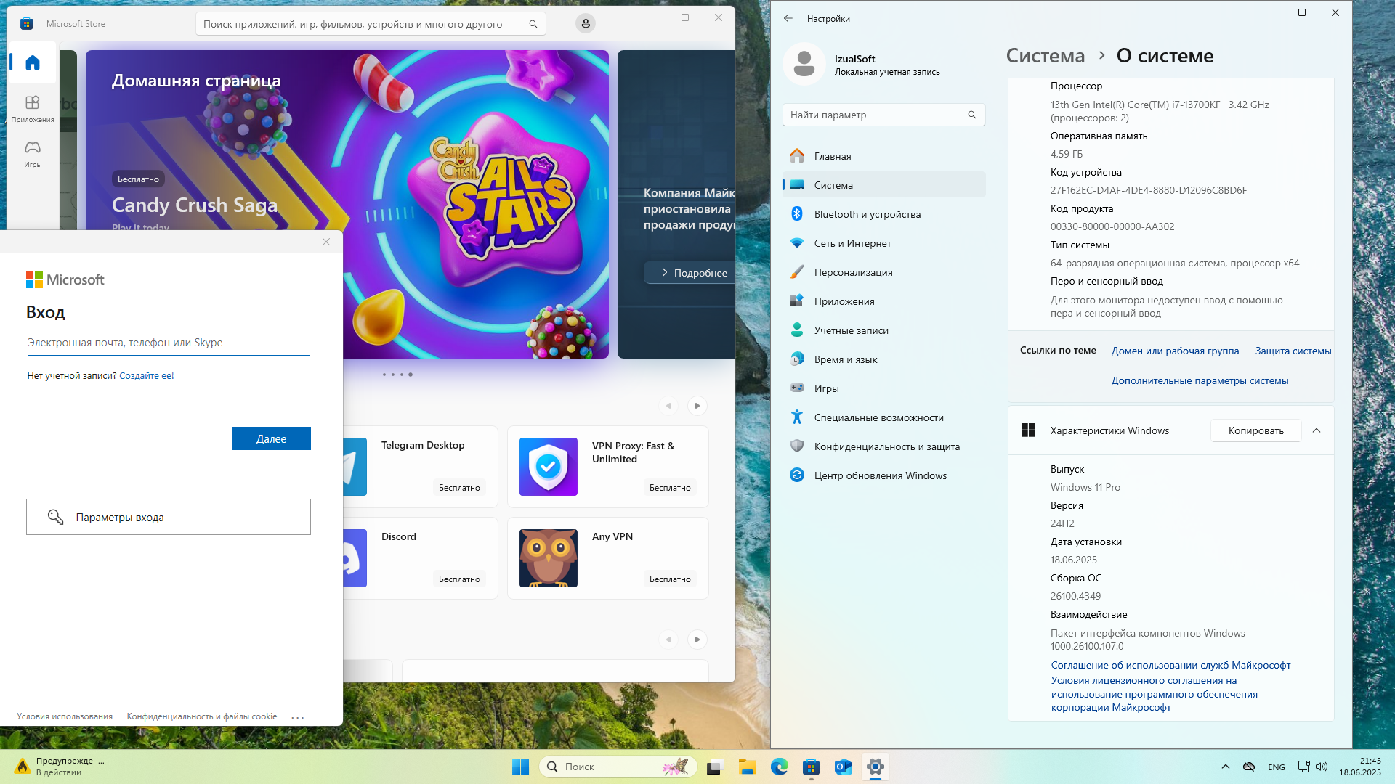Open Outlook from the taskbar
This screenshot has height=784, width=1395.
[x=843, y=767]
